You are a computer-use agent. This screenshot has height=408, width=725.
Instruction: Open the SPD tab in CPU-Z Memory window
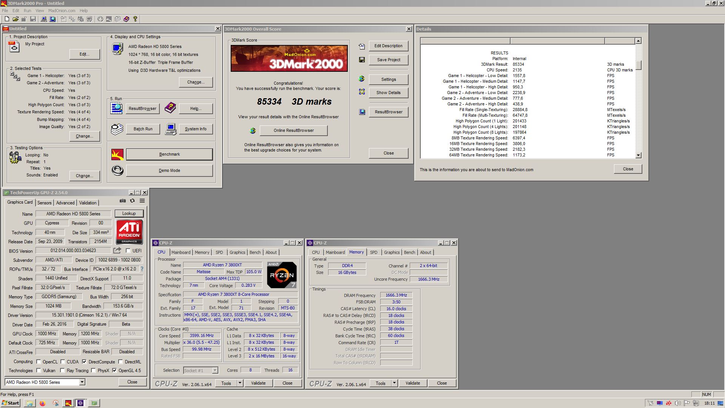pyautogui.click(x=374, y=252)
